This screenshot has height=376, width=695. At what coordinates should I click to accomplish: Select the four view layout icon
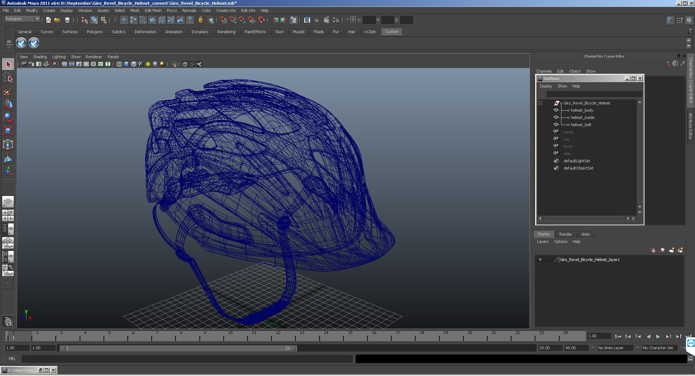(x=8, y=215)
